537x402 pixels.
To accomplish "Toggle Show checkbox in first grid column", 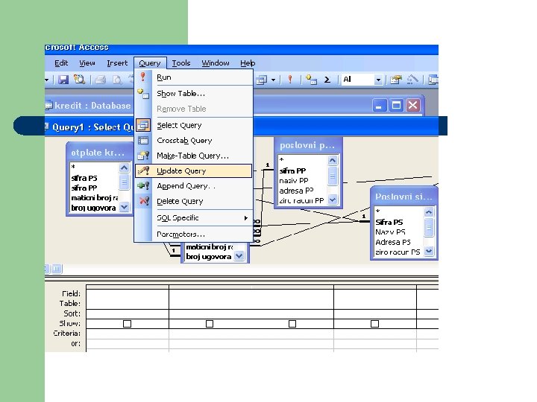I will point(127,323).
